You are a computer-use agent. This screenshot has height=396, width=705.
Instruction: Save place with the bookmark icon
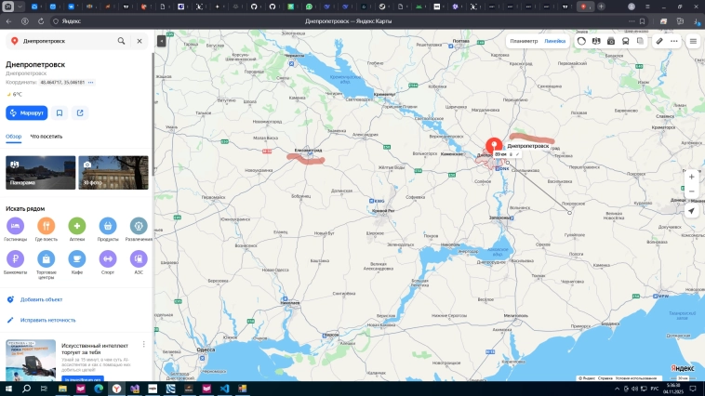tap(60, 112)
